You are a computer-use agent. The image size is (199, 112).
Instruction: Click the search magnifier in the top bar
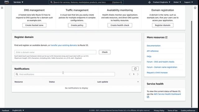[x=51, y=2]
